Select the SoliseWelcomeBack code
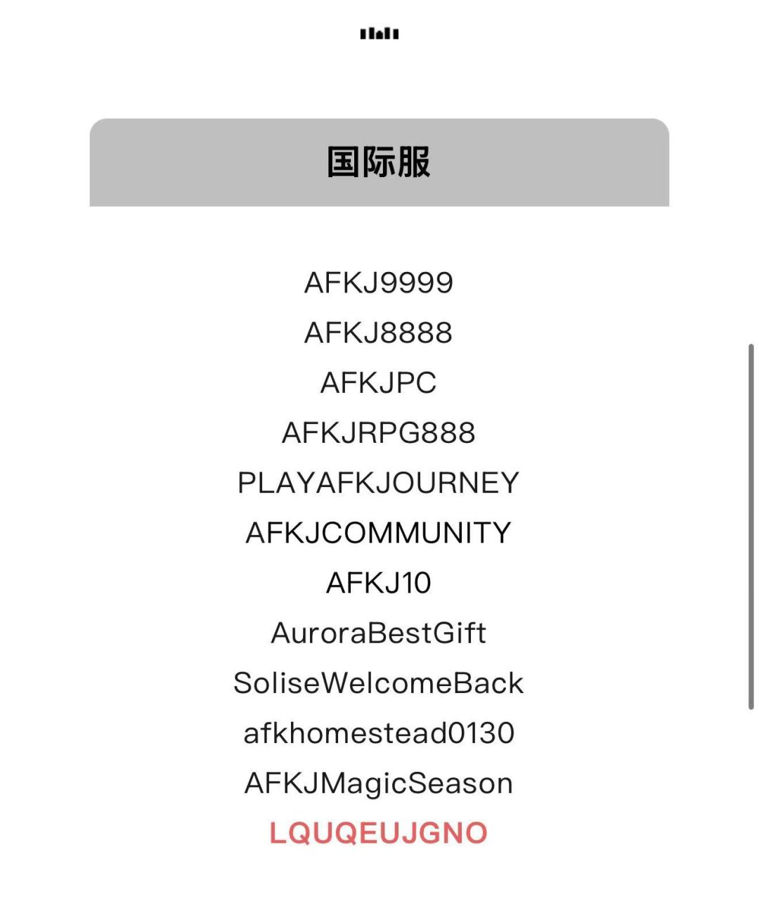759x911 pixels. click(379, 683)
